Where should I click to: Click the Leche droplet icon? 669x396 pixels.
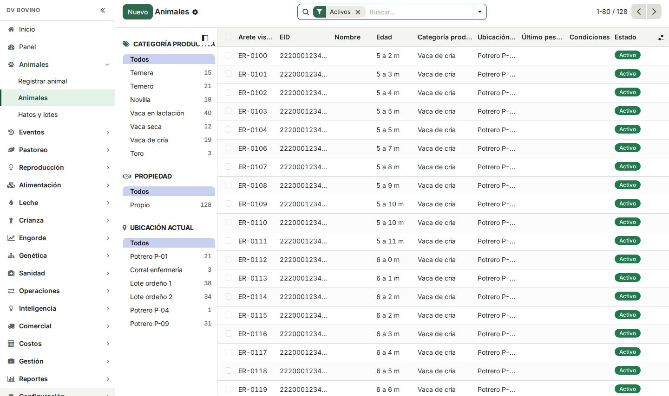coord(11,203)
